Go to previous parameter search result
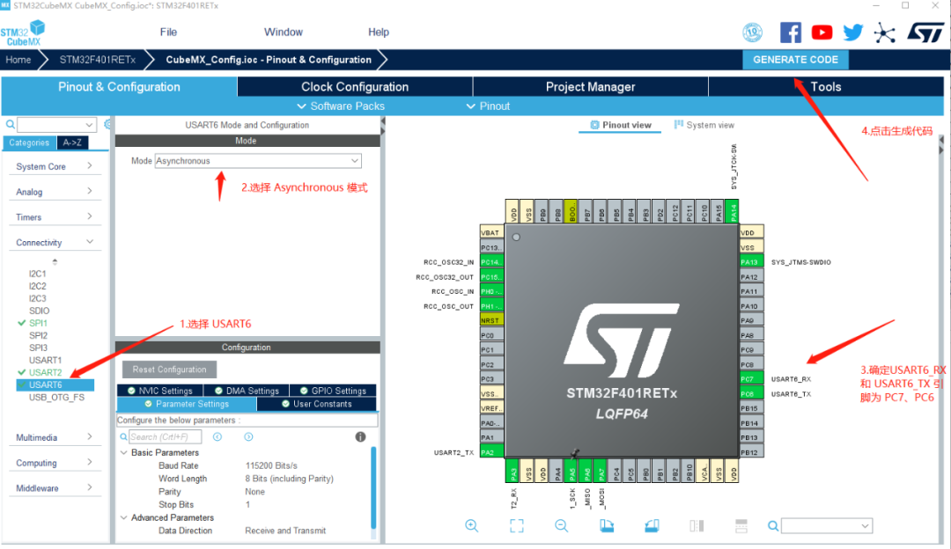This screenshot has height=549, width=951. point(217,437)
